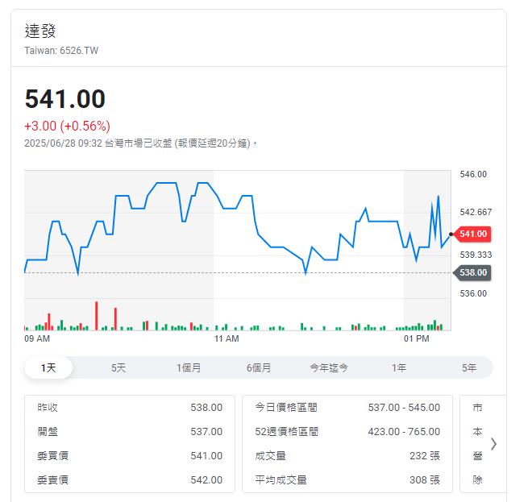Viewport: 528px width, 502px height.
Task: Switch chart to 1年 range
Action: click(399, 367)
